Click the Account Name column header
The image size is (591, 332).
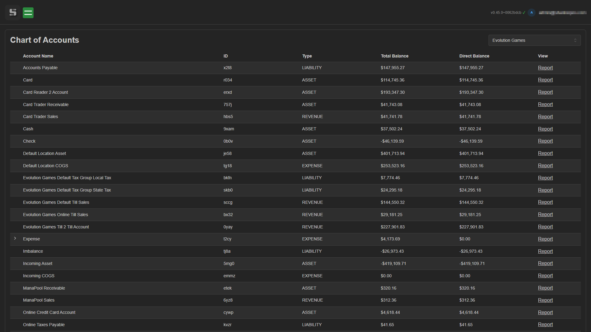(38, 56)
